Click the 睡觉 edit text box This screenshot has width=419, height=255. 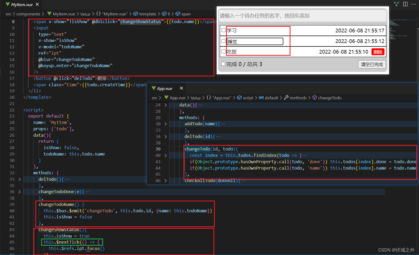pyautogui.click(x=255, y=41)
